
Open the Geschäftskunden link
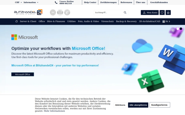coord(159,2)
